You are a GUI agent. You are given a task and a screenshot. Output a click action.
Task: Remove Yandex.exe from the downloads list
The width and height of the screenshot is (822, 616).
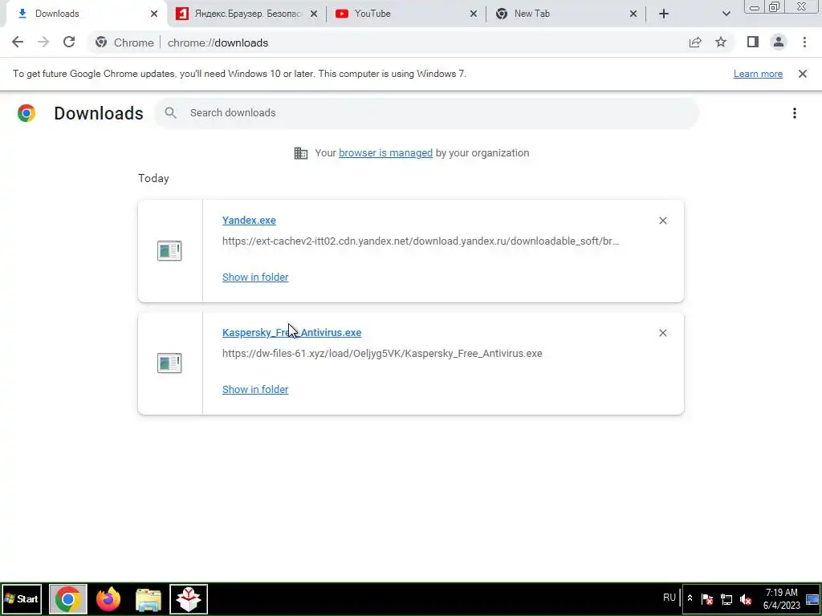tap(662, 221)
